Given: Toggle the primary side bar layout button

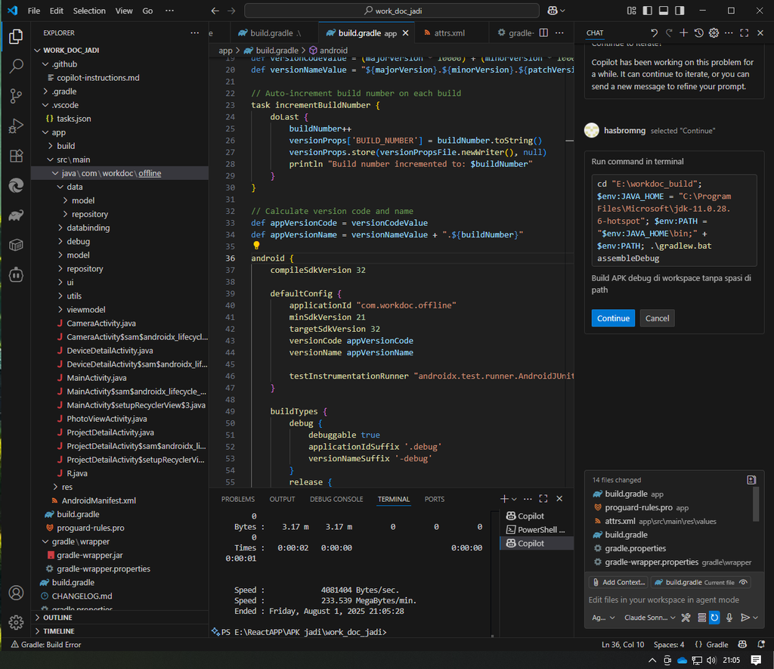Looking at the screenshot, I should [646, 11].
